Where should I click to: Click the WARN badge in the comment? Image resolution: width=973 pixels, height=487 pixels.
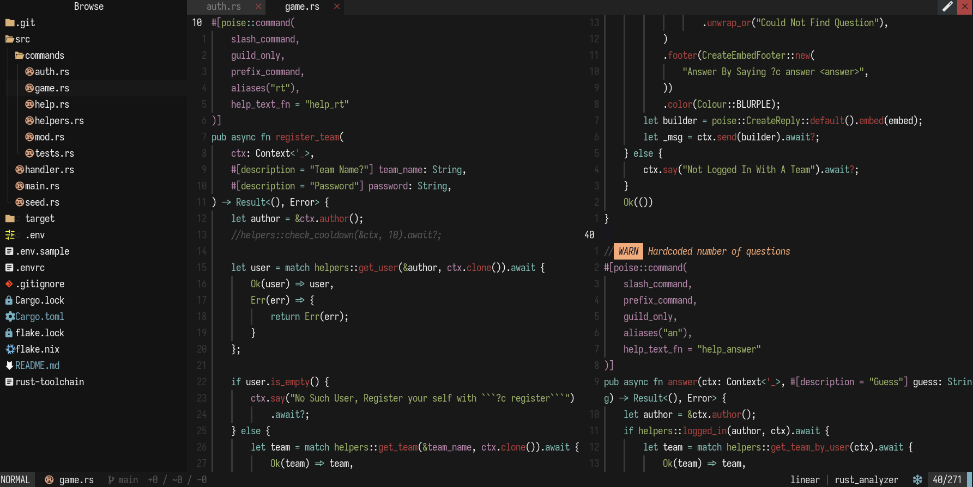628,251
